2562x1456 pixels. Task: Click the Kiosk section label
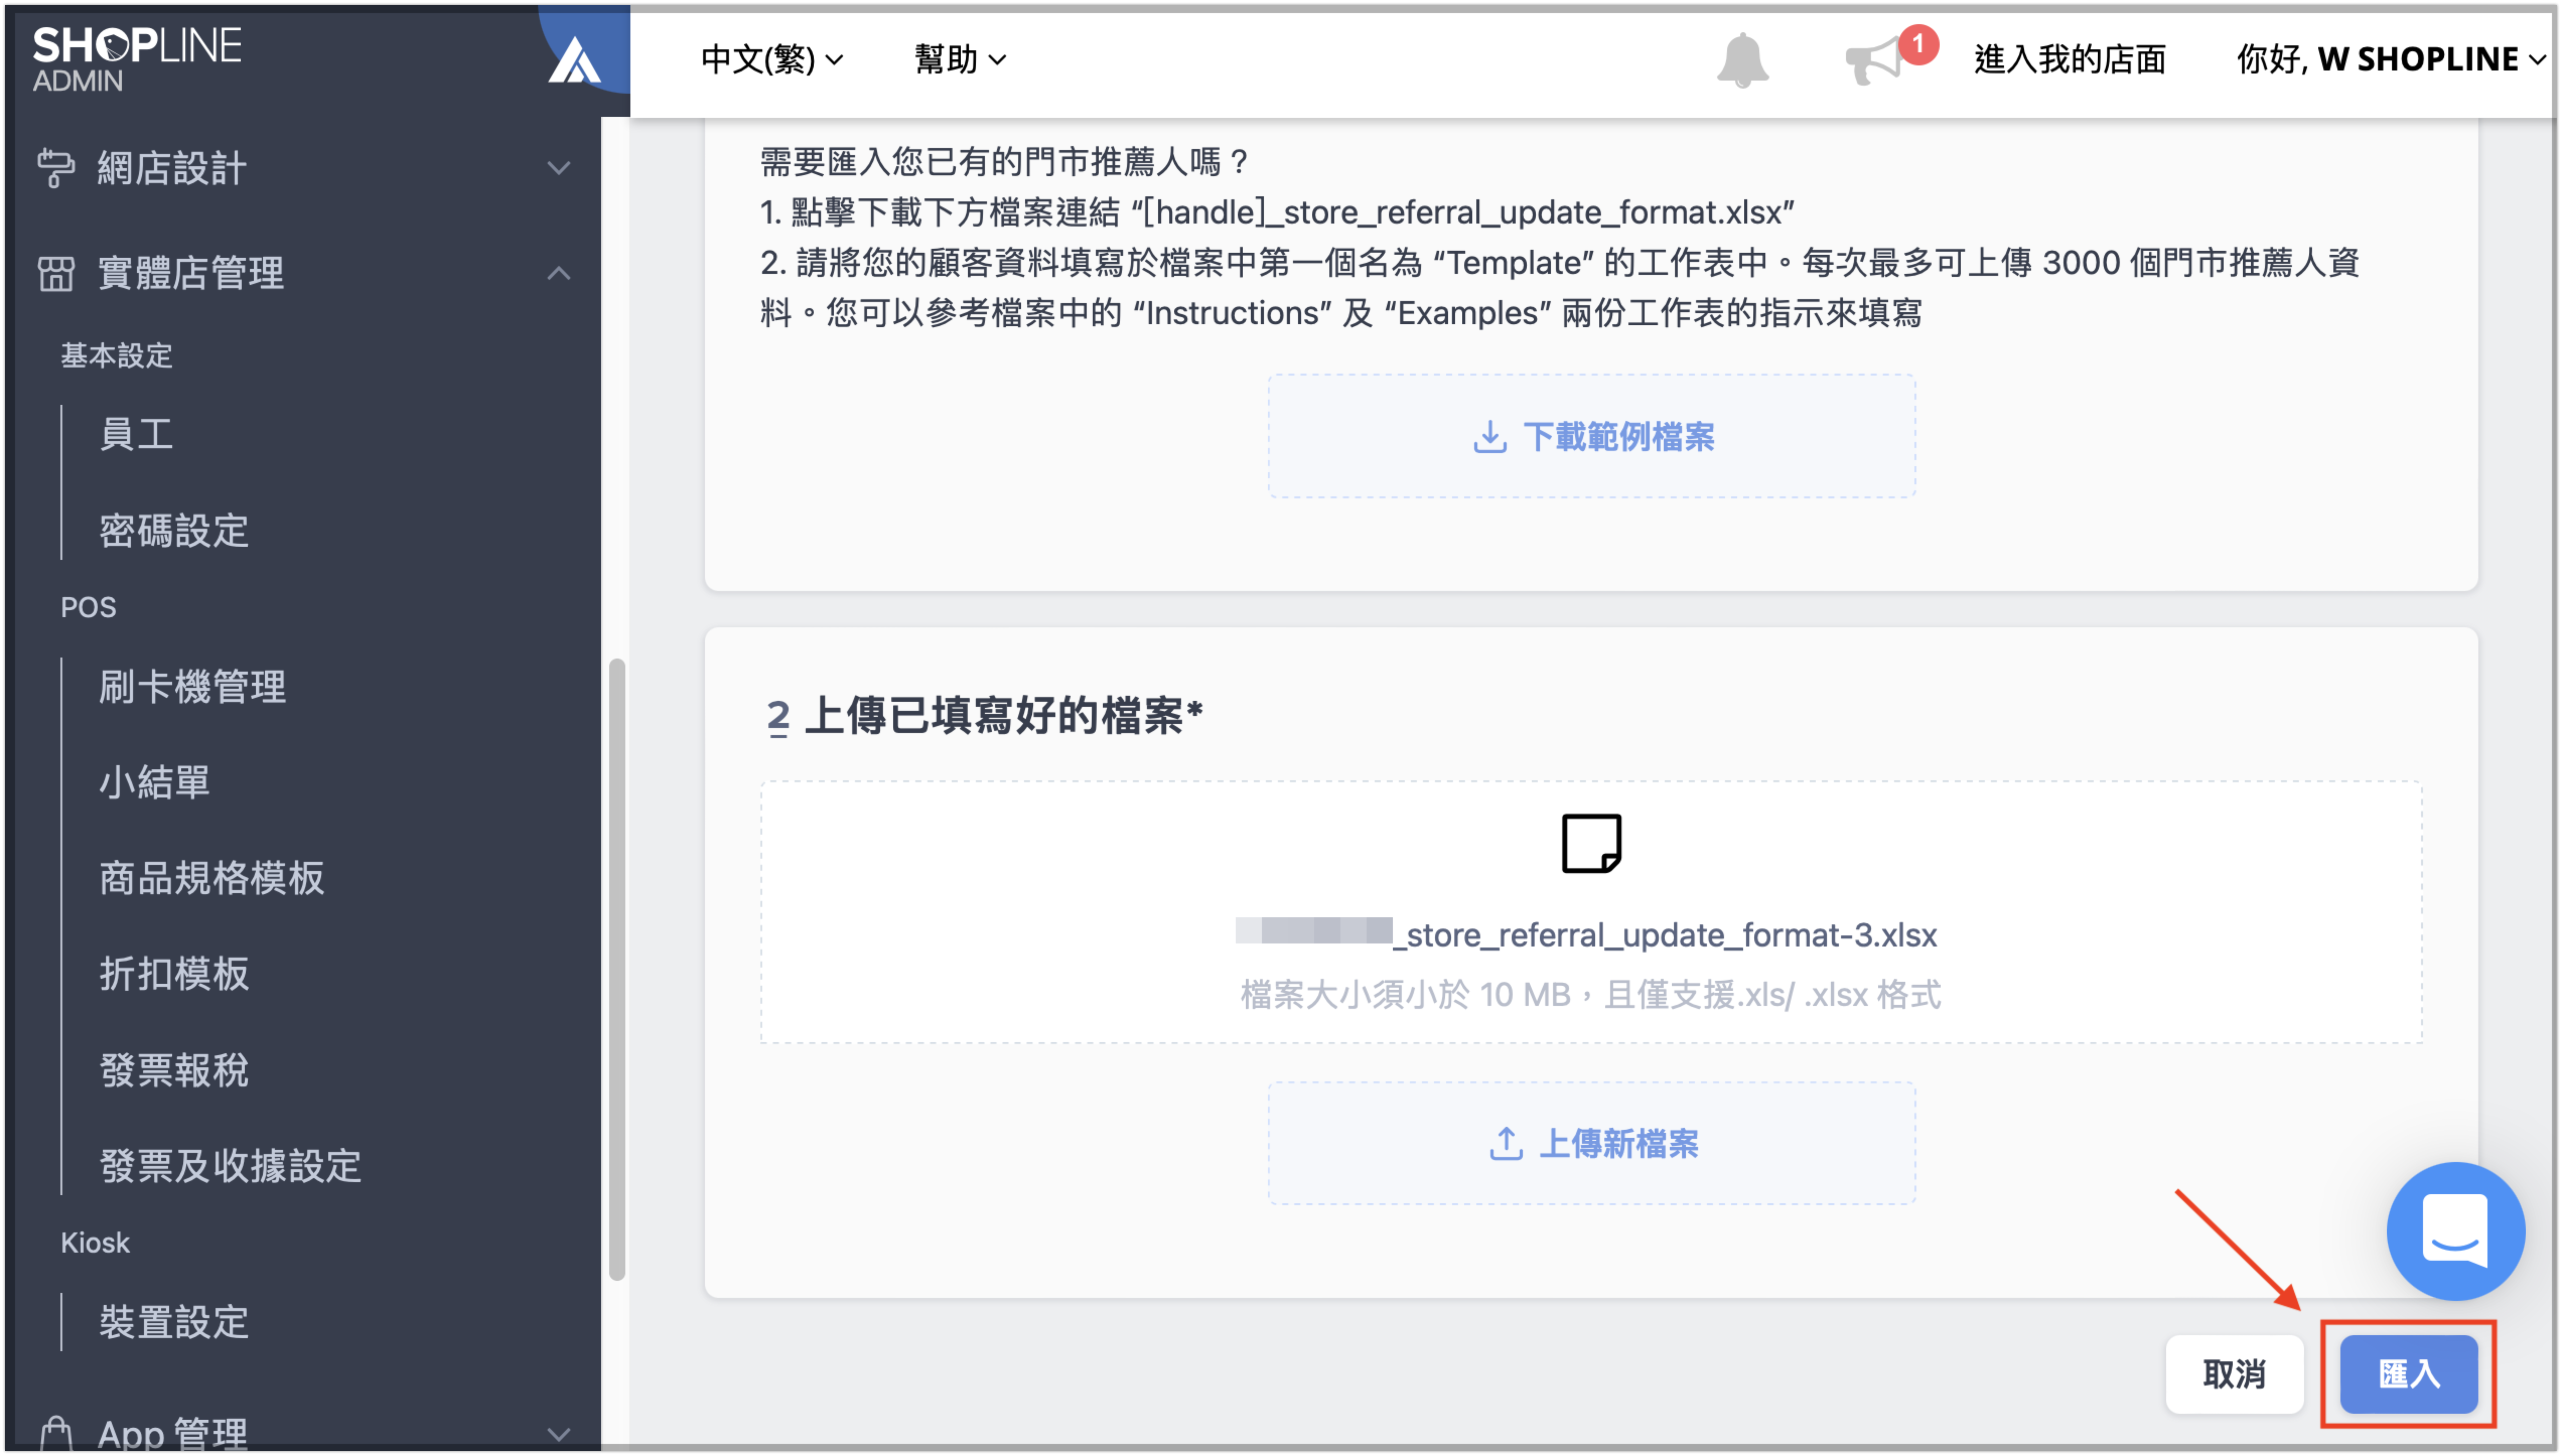pos(95,1242)
